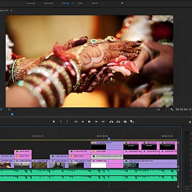This screenshot has height=192, width=192.
Task: Click the white Untitled-1.jpg thumbnail
Action: point(98,165)
